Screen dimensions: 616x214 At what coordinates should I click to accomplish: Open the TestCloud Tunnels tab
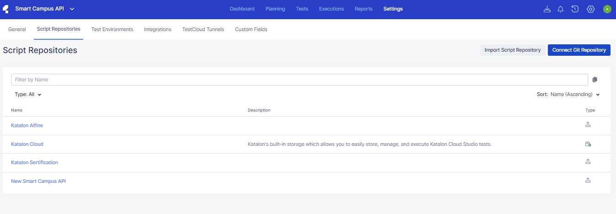pyautogui.click(x=203, y=29)
